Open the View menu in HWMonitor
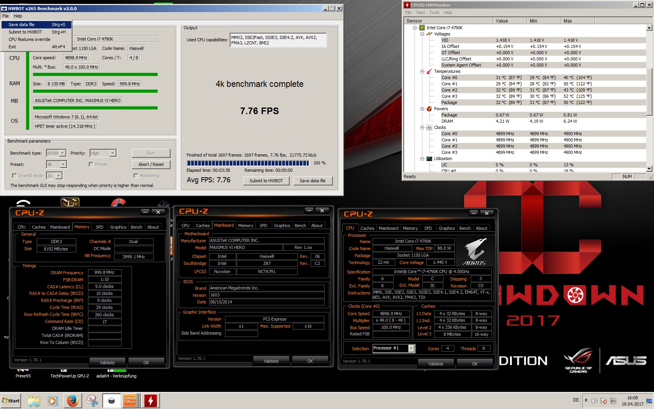 click(x=420, y=12)
